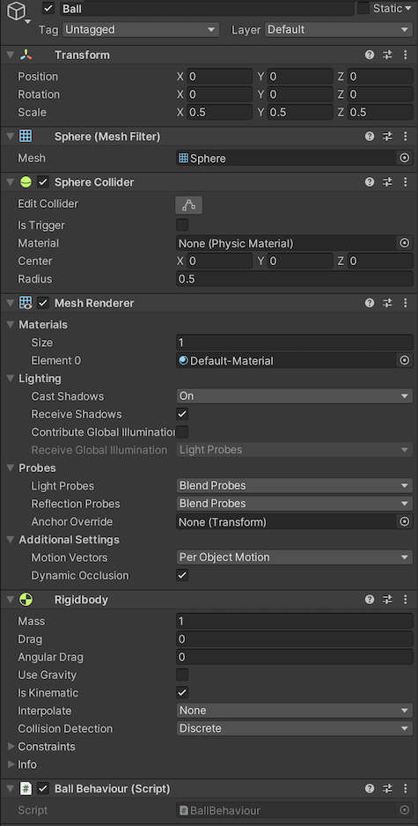The height and width of the screenshot is (826, 418).
Task: Open the Cast Shadows dropdown
Action: click(294, 396)
